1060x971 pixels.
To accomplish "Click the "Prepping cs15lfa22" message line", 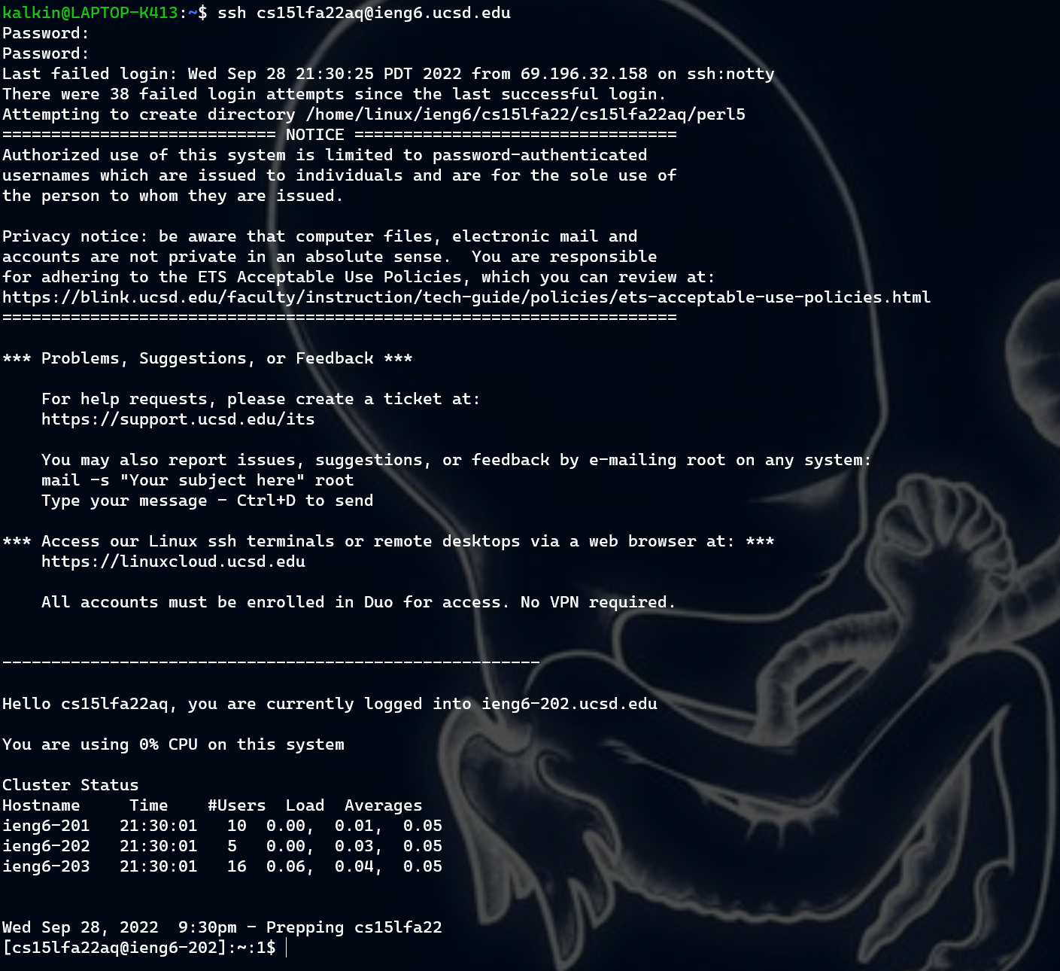I will 354,927.
